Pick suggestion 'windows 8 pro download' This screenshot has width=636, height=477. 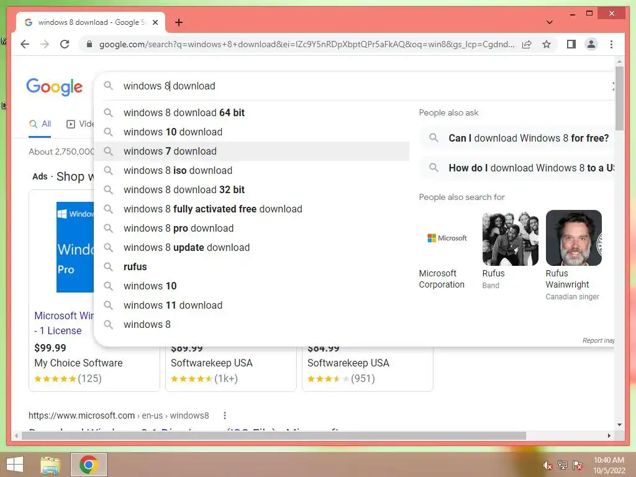252,229
